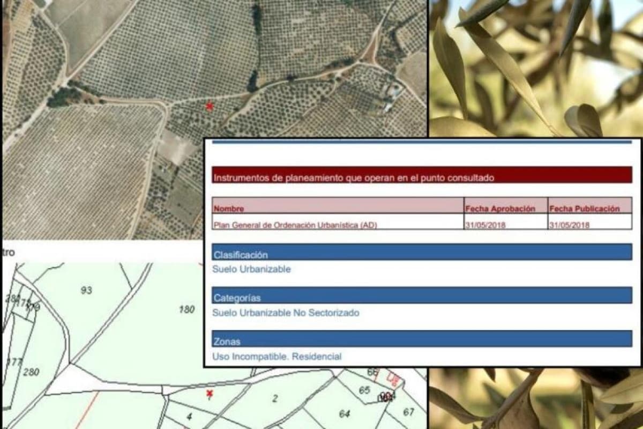Select the 31/05/2018 date under Fecha Aprobación
The width and height of the screenshot is (643, 429).
(x=485, y=225)
